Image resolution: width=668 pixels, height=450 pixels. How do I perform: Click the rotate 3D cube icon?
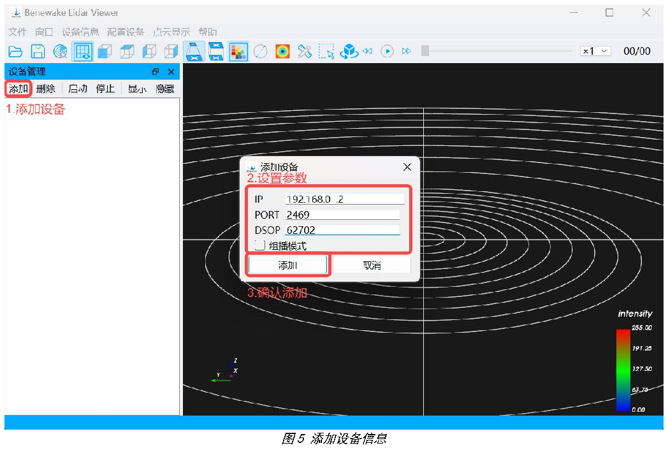click(x=349, y=52)
